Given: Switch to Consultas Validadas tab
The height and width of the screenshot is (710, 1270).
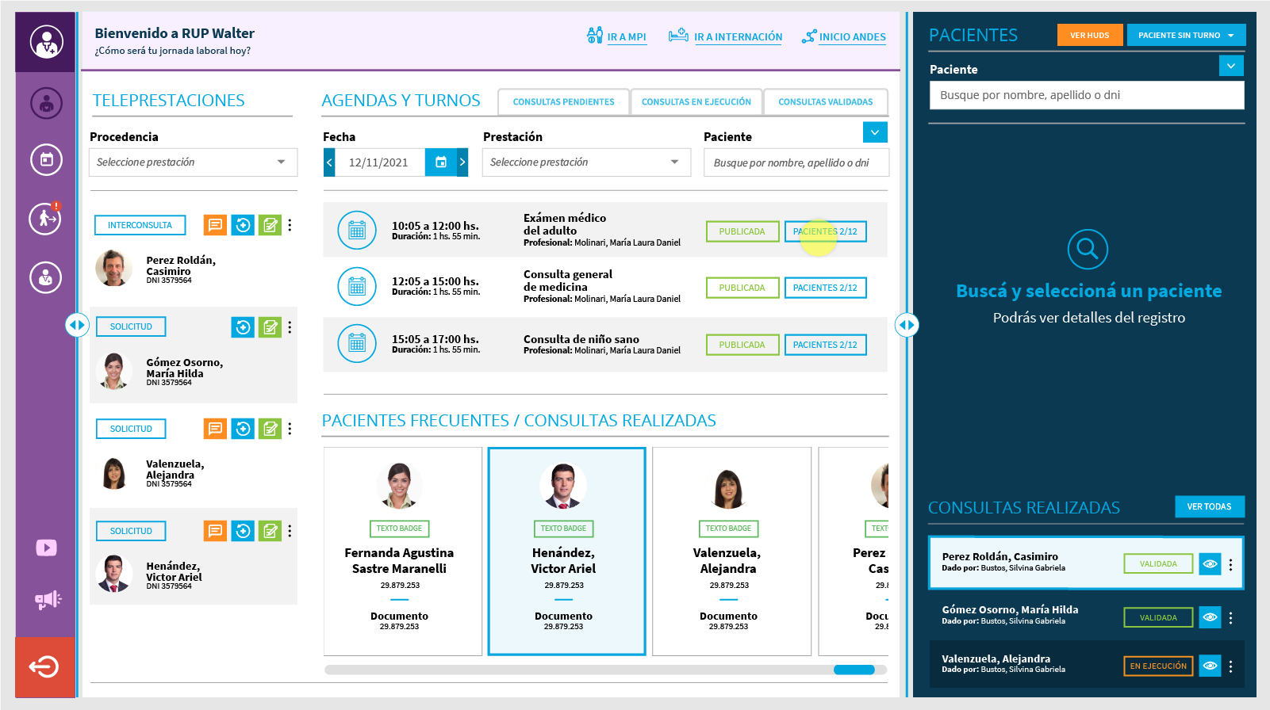Looking at the screenshot, I should (x=825, y=101).
